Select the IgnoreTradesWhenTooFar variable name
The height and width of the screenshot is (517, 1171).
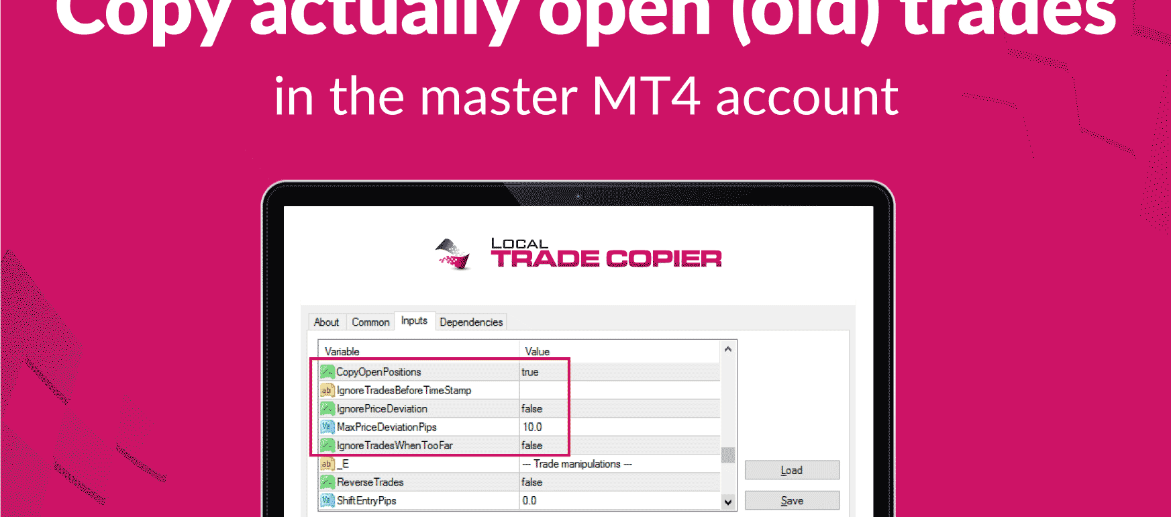(x=395, y=446)
